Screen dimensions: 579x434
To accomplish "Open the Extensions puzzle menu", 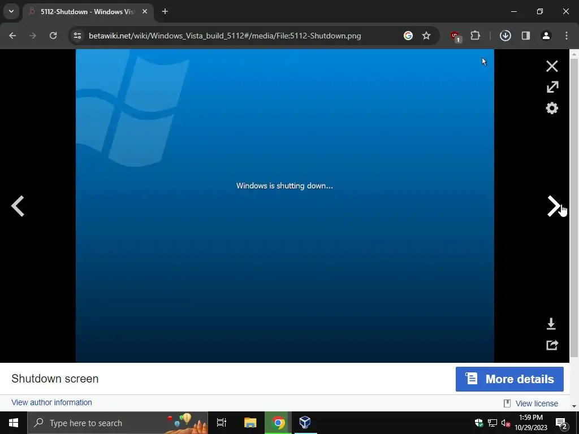I will point(475,36).
